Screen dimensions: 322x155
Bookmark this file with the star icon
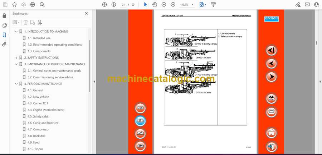coord(14,5)
